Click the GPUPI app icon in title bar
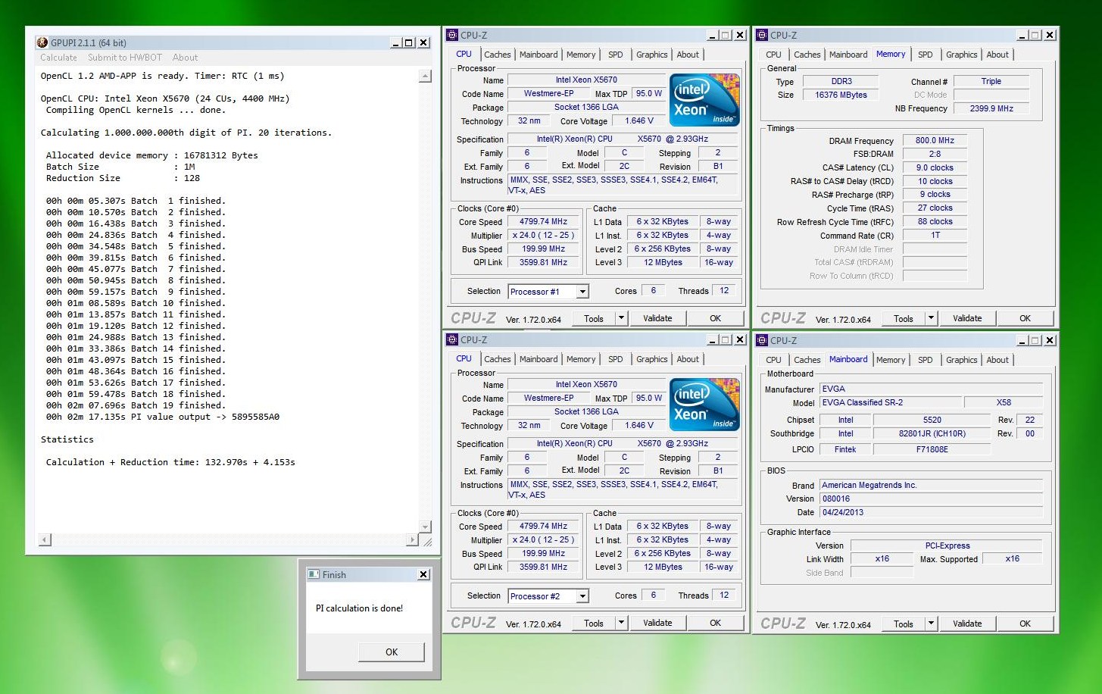Screen dimensions: 1102x694 (42, 43)
